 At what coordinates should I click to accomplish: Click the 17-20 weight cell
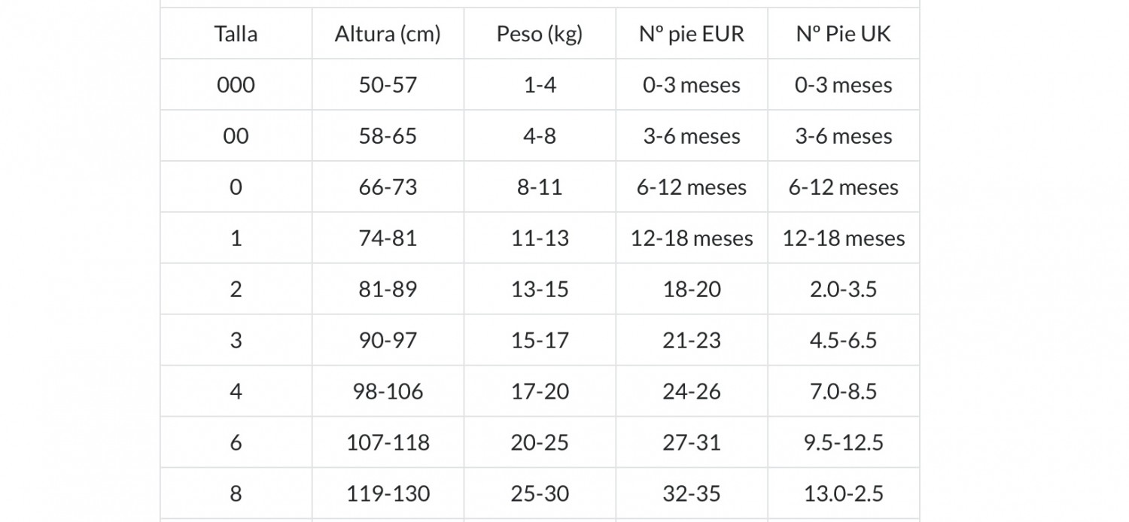(x=540, y=392)
